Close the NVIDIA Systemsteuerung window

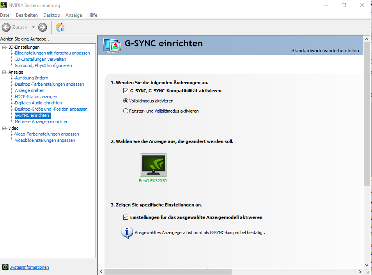362,5
